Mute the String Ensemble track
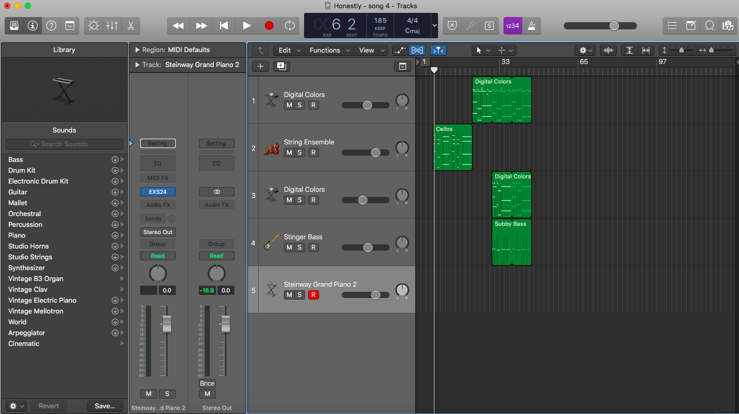The width and height of the screenshot is (739, 414). pyautogui.click(x=289, y=153)
